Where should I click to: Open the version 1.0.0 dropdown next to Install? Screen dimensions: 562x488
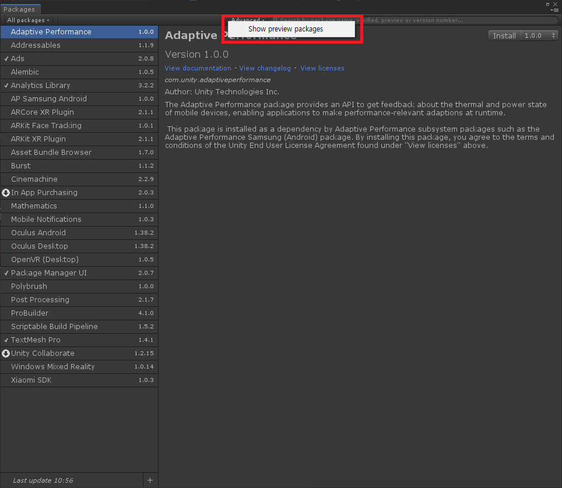539,36
